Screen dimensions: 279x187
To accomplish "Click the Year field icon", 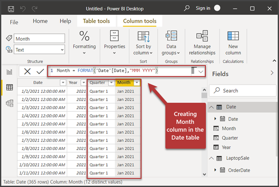I will tap(216, 147).
